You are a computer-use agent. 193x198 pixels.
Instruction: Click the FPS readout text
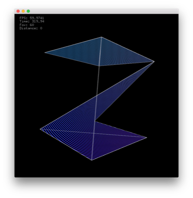point(32,18)
